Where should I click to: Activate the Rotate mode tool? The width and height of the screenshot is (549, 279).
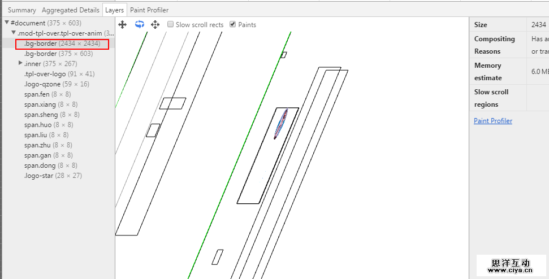coord(139,24)
